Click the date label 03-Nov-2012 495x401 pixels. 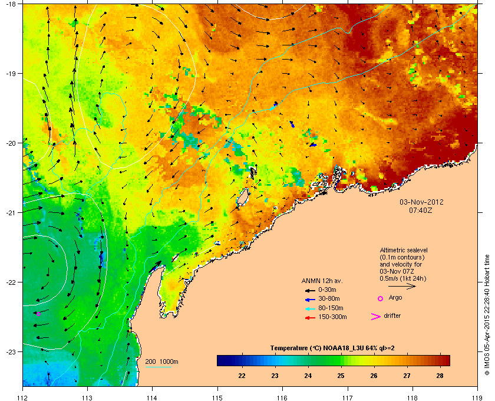[421, 202]
